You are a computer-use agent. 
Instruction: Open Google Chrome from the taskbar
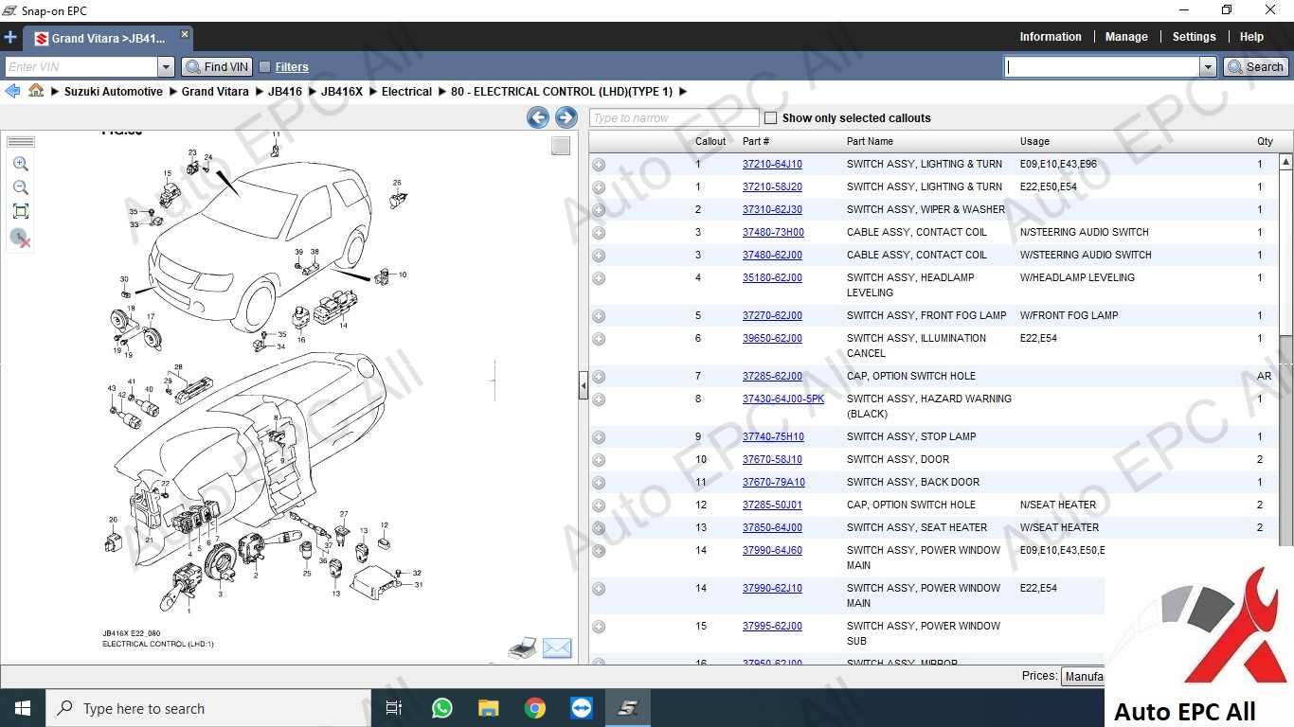pos(534,708)
